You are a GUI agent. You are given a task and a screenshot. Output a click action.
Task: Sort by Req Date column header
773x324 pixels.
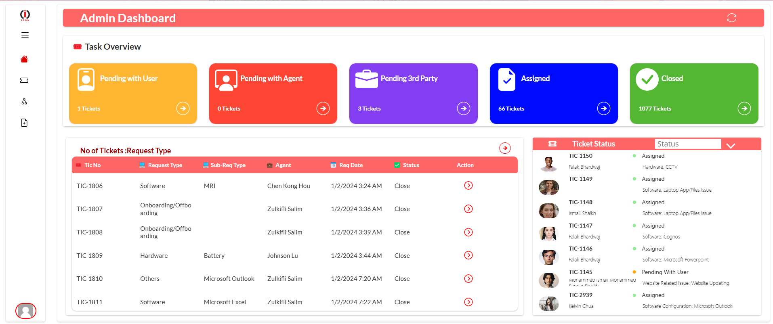pyautogui.click(x=351, y=165)
